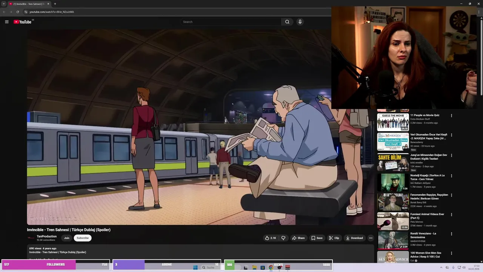
Task: Click the FOLLOWERS progress bar overlay
Action: point(55,264)
